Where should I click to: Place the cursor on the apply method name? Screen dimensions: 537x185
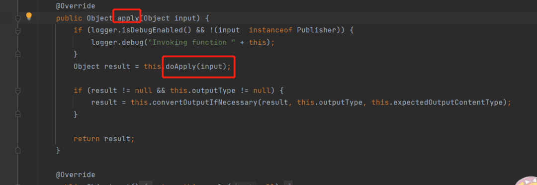[x=128, y=18]
